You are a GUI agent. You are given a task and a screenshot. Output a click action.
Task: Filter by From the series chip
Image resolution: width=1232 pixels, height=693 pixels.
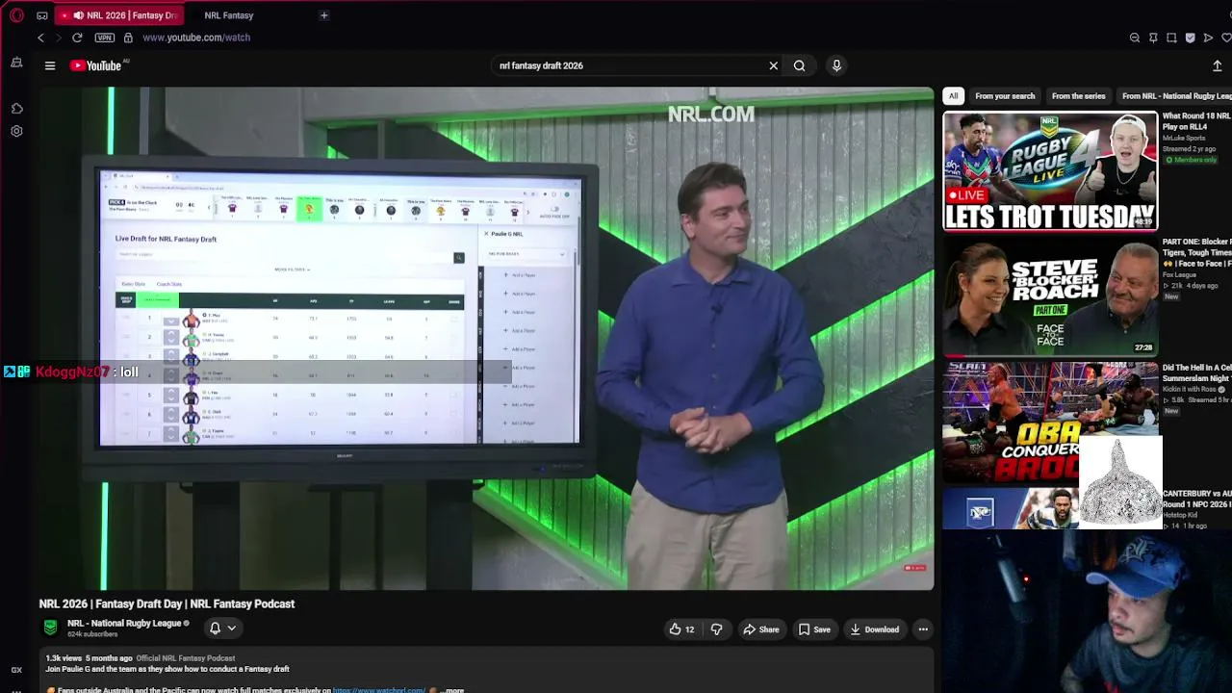coord(1078,96)
